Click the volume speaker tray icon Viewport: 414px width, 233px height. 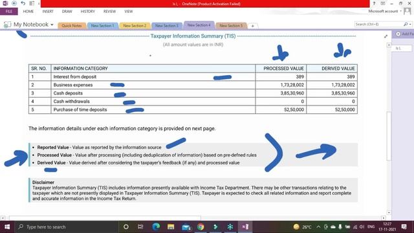(x=362, y=227)
